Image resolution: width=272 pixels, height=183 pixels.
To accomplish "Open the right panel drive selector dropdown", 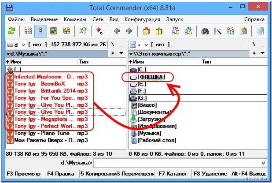I will tap(139, 45).
